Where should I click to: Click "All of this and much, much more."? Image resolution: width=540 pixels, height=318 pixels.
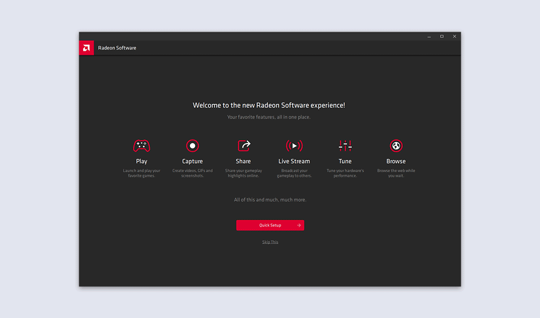point(270,200)
